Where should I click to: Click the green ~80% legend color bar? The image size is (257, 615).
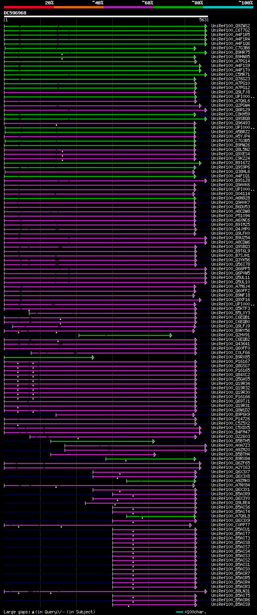178,7
